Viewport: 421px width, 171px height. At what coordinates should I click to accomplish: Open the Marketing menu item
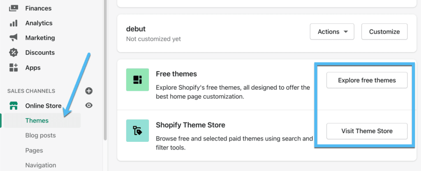point(40,38)
